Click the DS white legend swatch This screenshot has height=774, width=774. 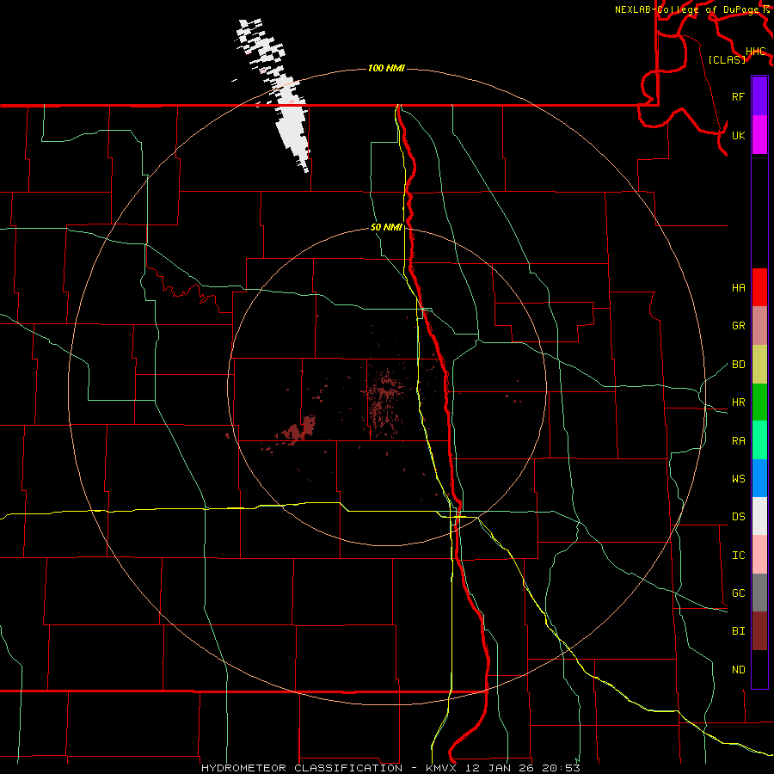click(x=759, y=516)
